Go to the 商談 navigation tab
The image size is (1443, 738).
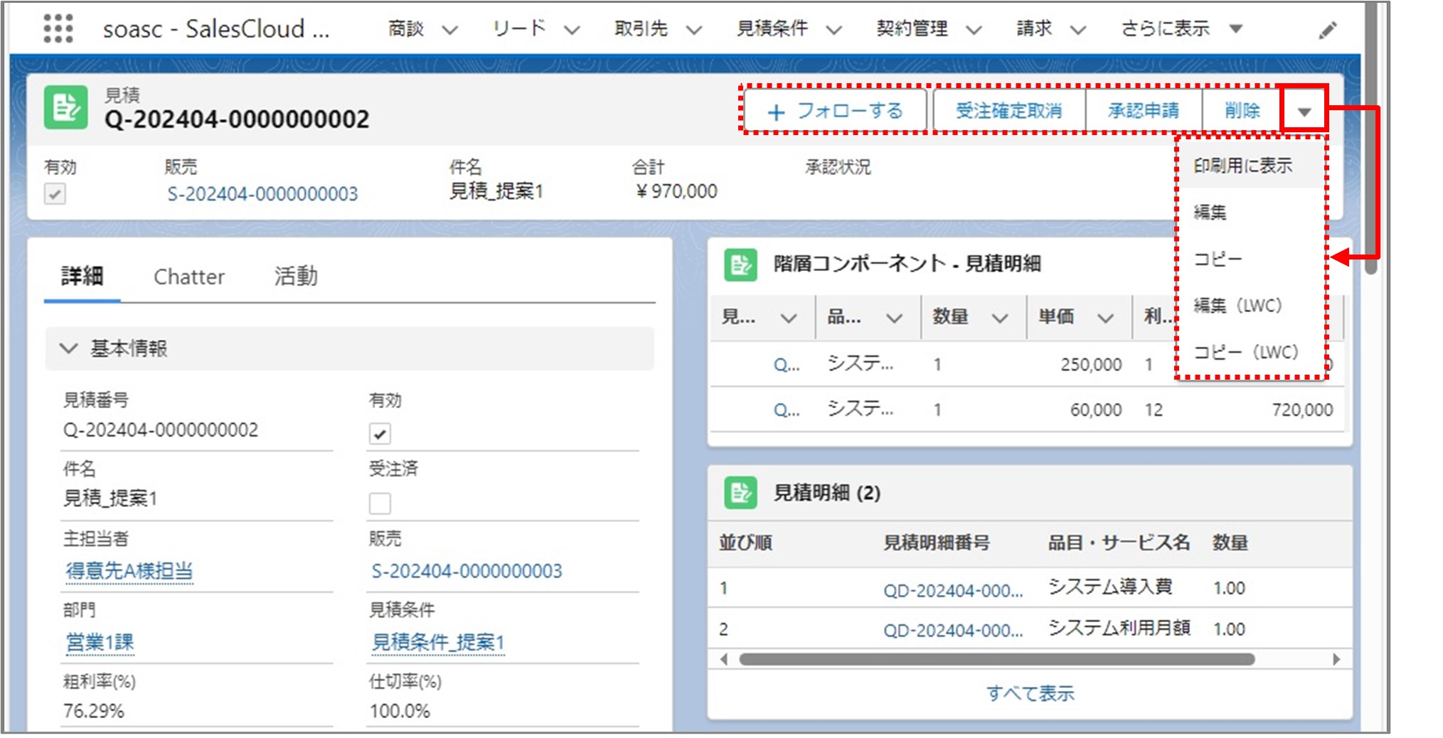click(406, 28)
